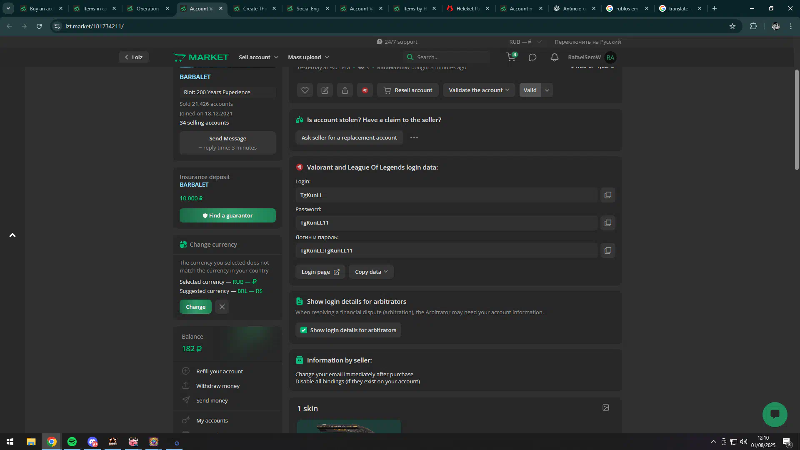Click Ask seller for a replacement account

point(349,137)
